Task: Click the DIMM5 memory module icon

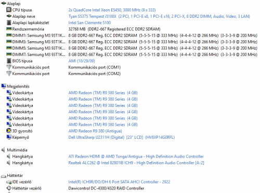Action: [9, 48]
